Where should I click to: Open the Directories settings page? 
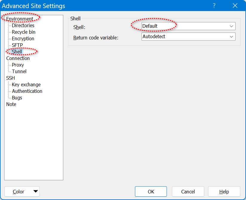(23, 25)
